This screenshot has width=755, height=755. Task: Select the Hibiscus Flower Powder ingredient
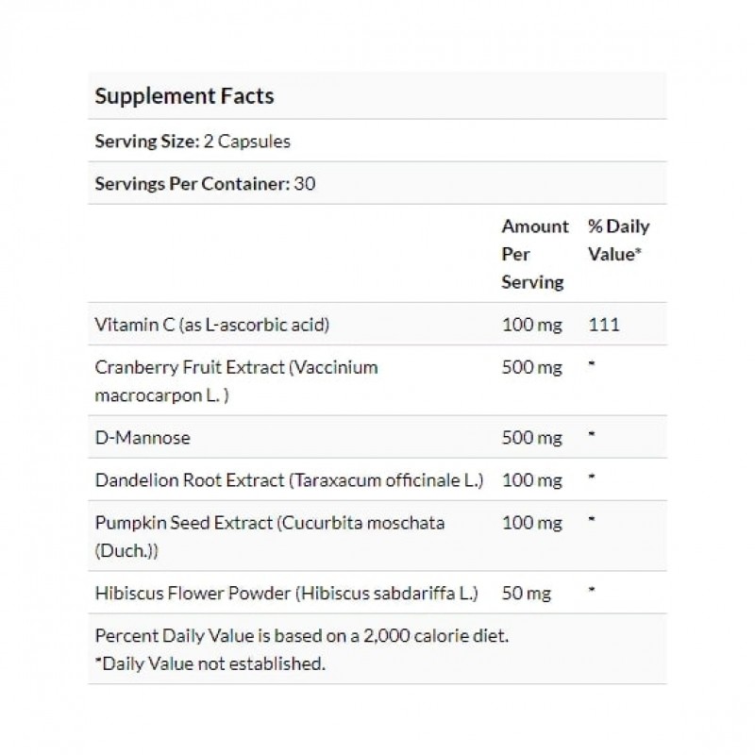(287, 594)
